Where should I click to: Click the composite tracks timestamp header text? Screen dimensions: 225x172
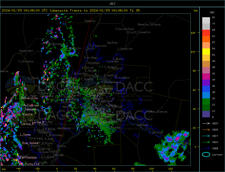coord(70,10)
